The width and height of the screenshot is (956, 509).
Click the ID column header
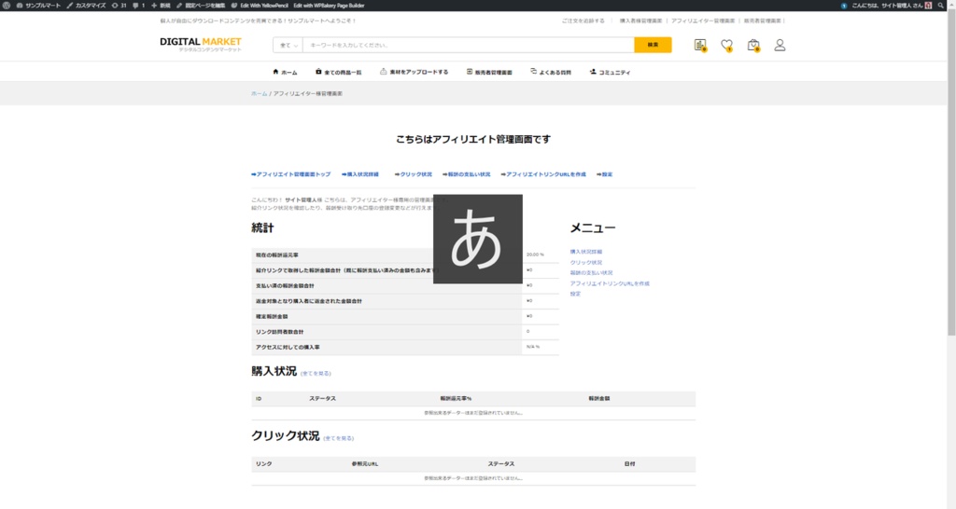259,399
